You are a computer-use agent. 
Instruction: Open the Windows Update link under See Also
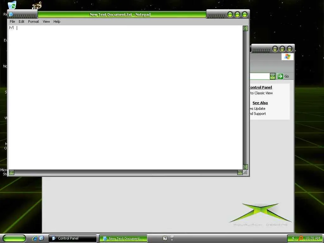coord(258,109)
